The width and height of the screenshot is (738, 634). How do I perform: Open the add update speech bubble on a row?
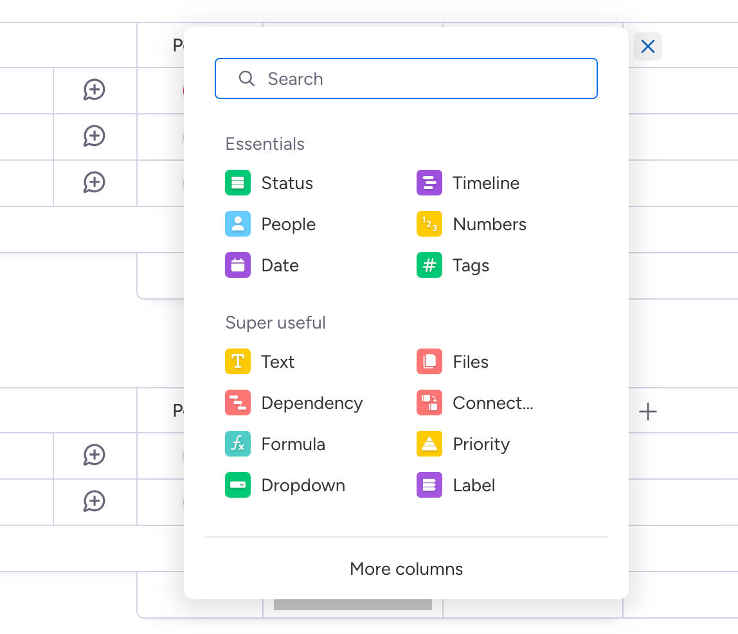(x=94, y=90)
